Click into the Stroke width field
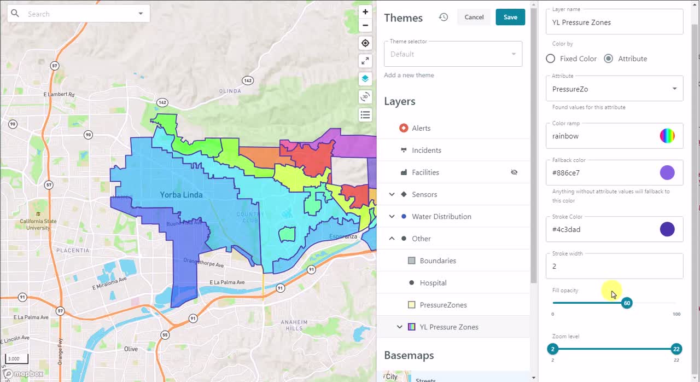Viewport: 700px width, 382px height. [x=614, y=266]
